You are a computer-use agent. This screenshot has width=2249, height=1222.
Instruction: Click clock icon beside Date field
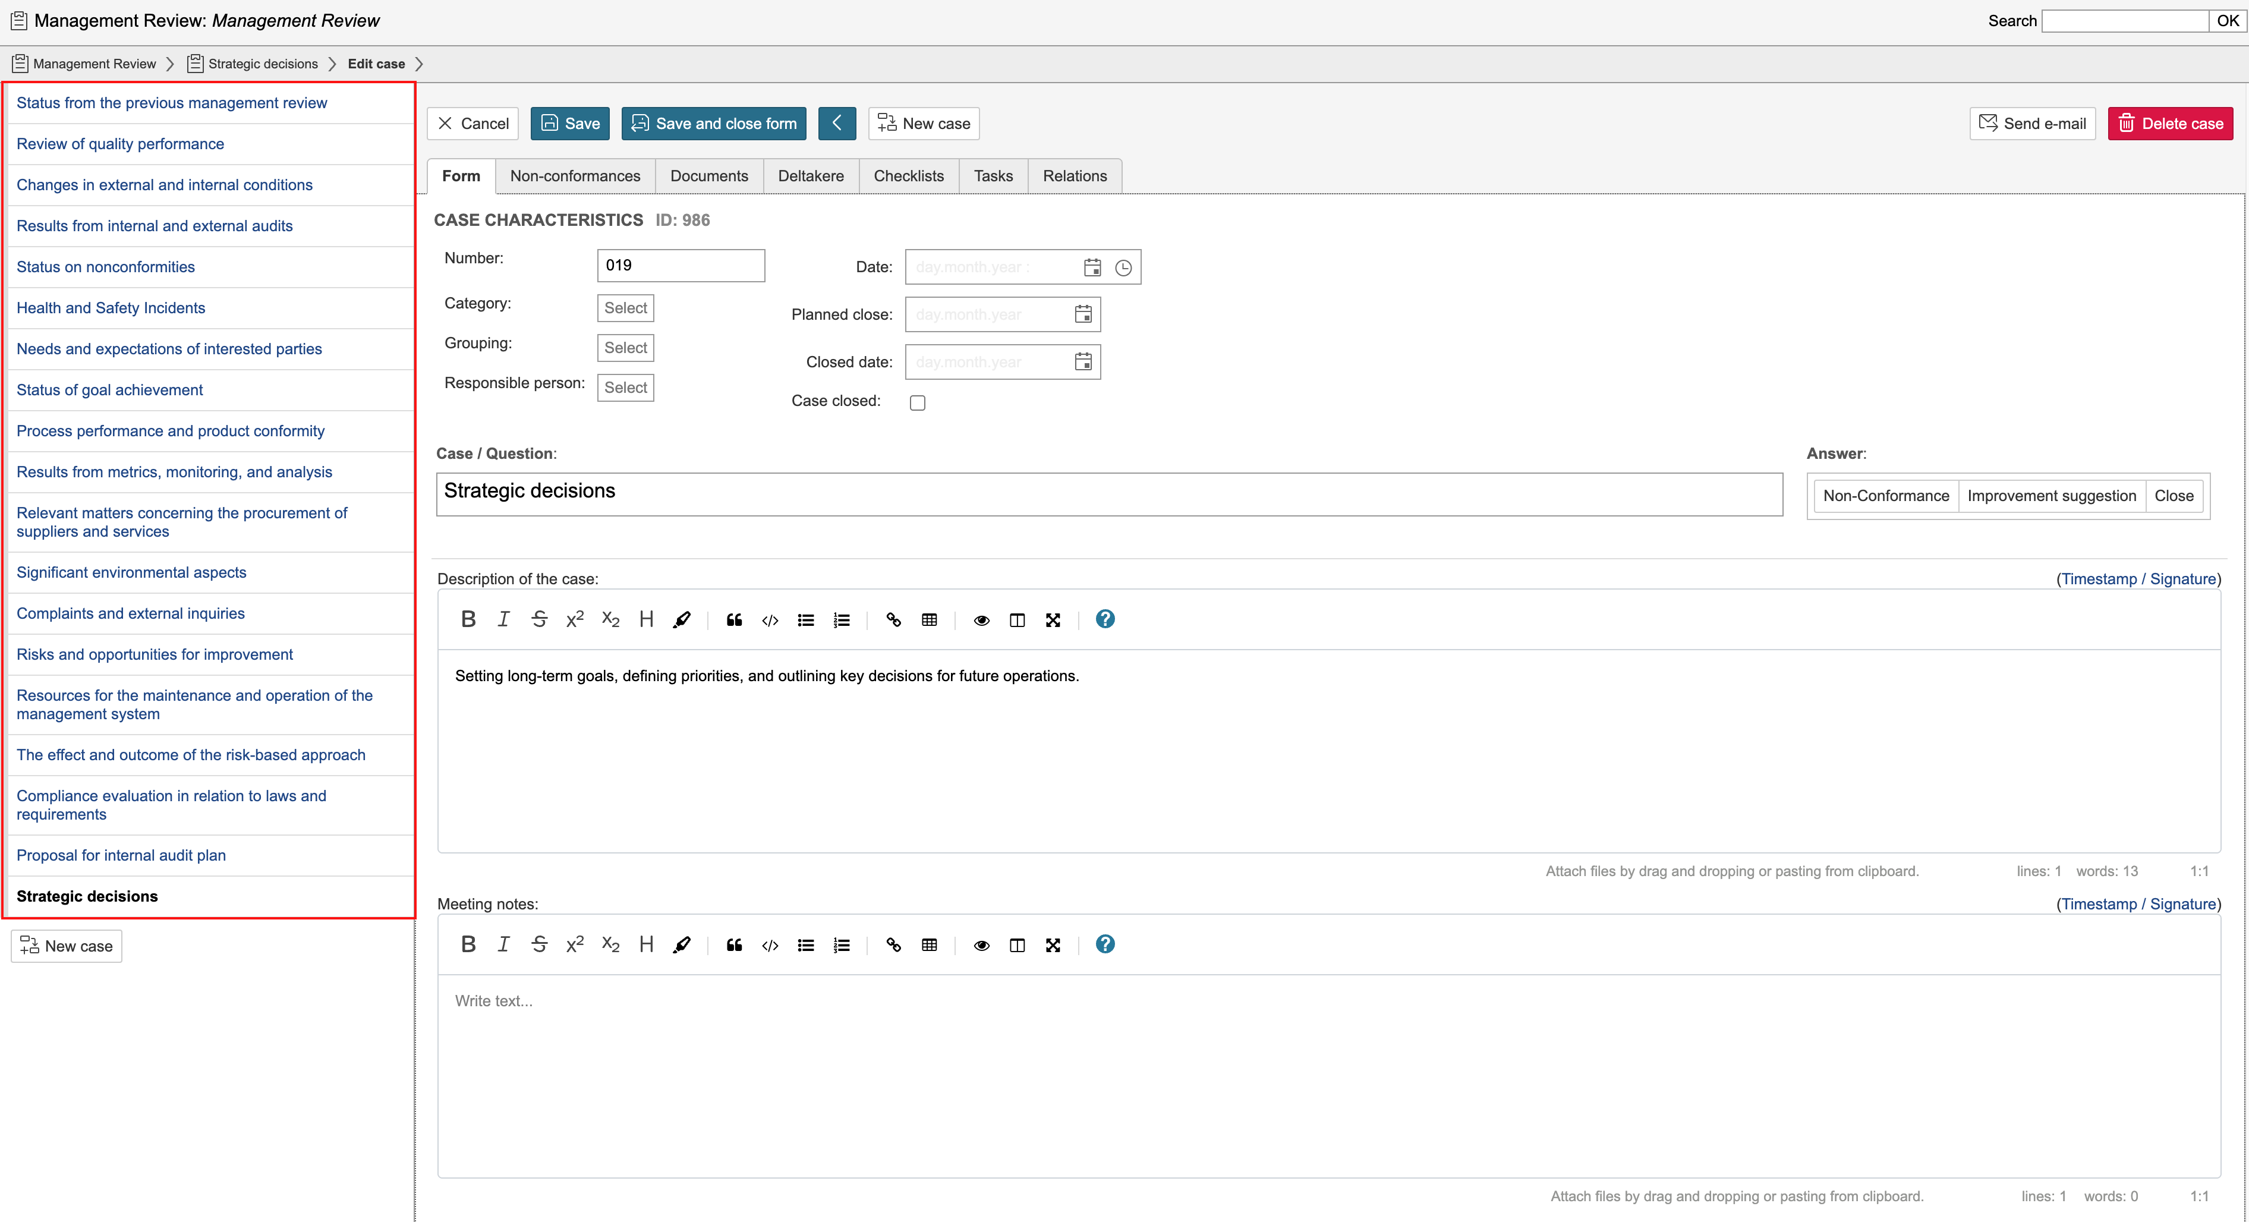click(1124, 268)
